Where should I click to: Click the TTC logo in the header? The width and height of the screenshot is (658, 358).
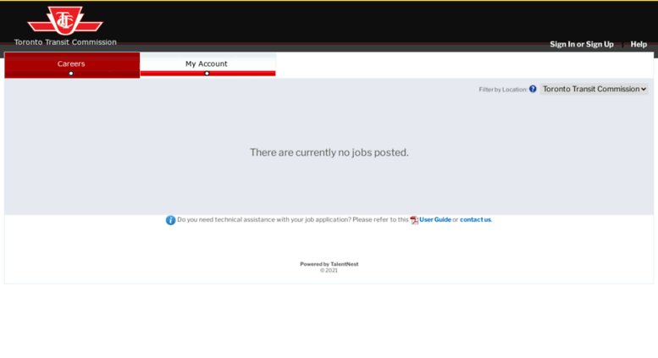point(65,20)
